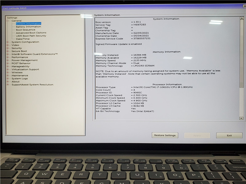Open Boot Sequence settings
The height and width of the screenshot is (184, 246).
point(26,30)
